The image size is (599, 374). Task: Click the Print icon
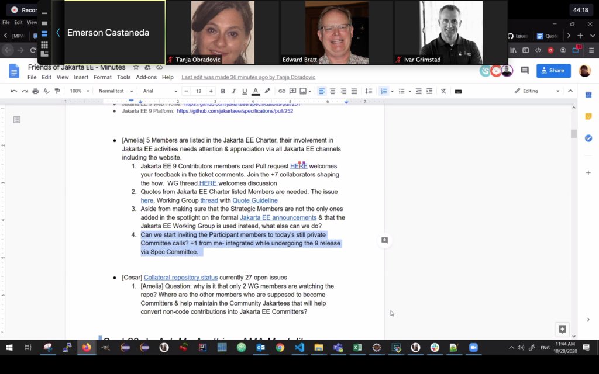coord(36,91)
